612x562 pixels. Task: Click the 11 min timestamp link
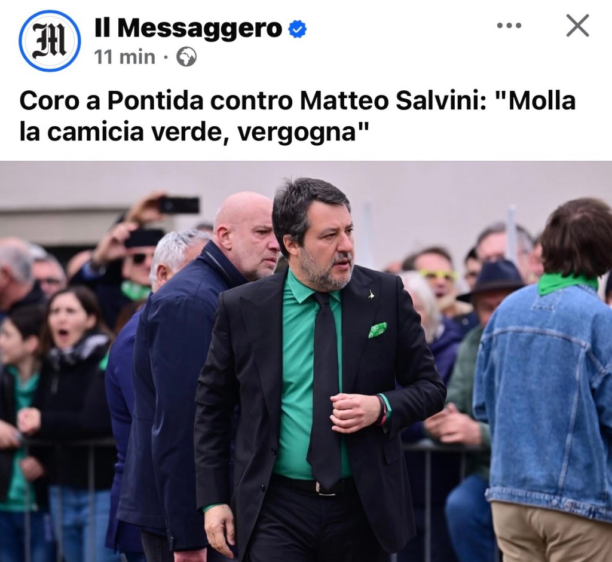pos(124,57)
